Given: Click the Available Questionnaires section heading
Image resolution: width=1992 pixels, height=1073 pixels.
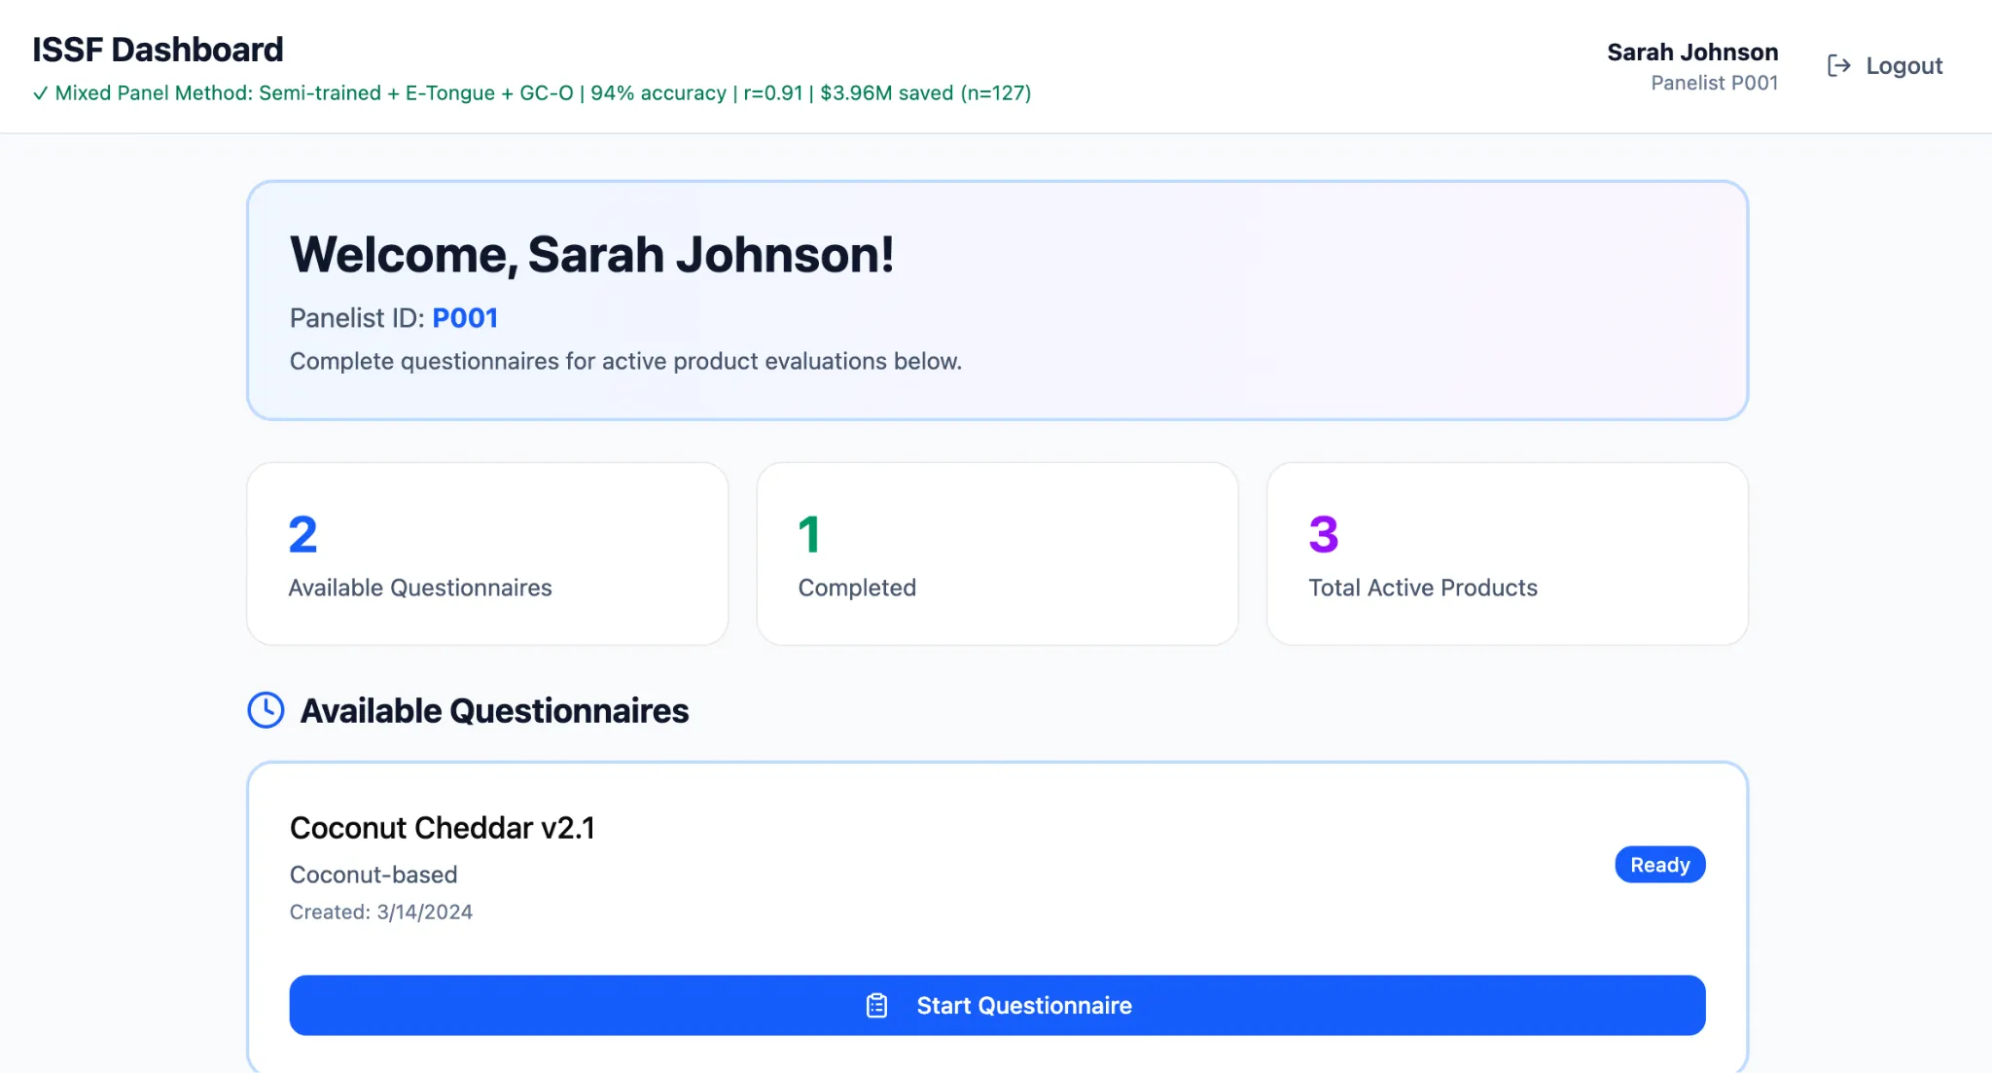Looking at the screenshot, I should [x=494, y=711].
